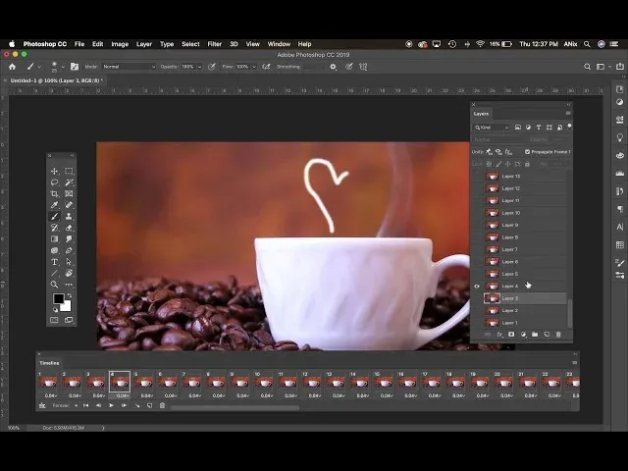Toggle layer filter on/off switch
628x471 pixels.
click(x=569, y=127)
